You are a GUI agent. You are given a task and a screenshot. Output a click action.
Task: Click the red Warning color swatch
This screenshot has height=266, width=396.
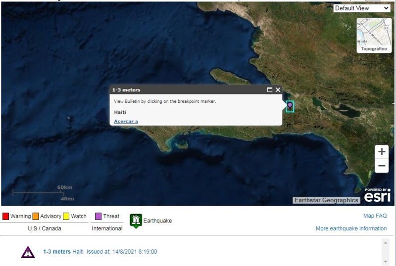click(6, 216)
